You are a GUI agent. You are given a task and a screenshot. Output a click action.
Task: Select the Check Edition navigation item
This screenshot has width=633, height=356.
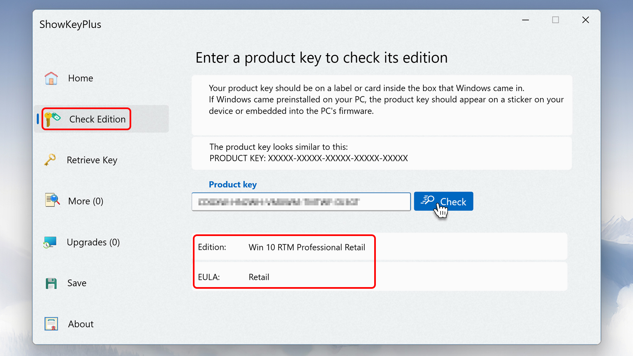coord(97,119)
